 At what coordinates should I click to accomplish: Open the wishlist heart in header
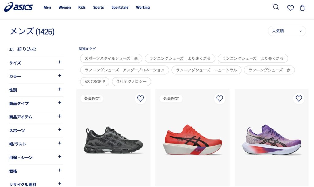[x=290, y=8]
